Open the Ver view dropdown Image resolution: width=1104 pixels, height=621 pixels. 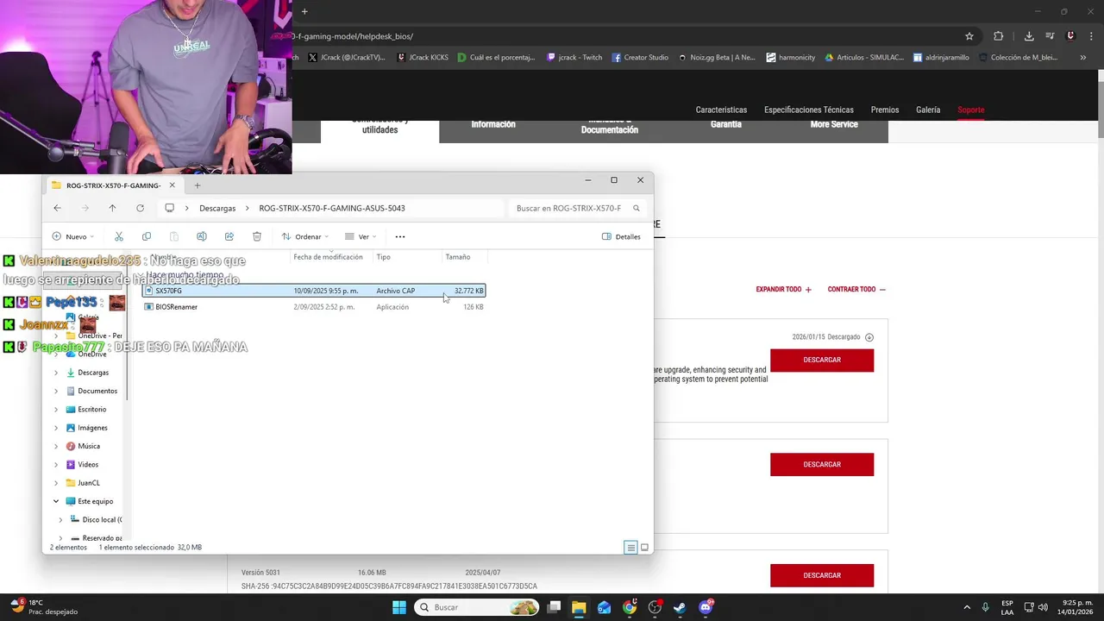361,236
